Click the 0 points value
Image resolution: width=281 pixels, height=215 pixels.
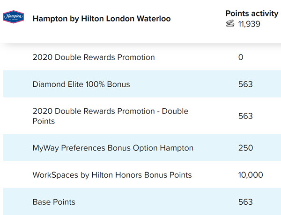coord(241,57)
